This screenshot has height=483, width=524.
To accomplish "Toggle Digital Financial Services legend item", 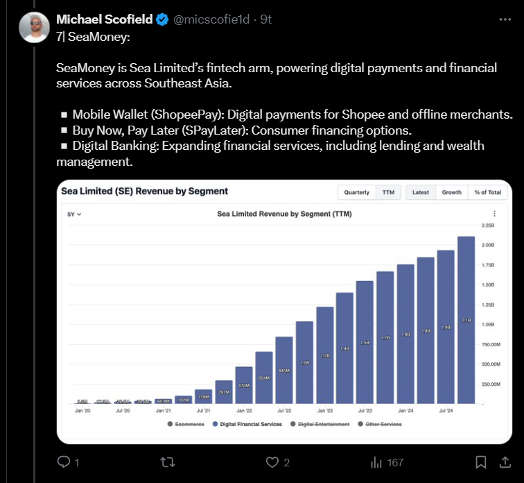I will [247, 424].
